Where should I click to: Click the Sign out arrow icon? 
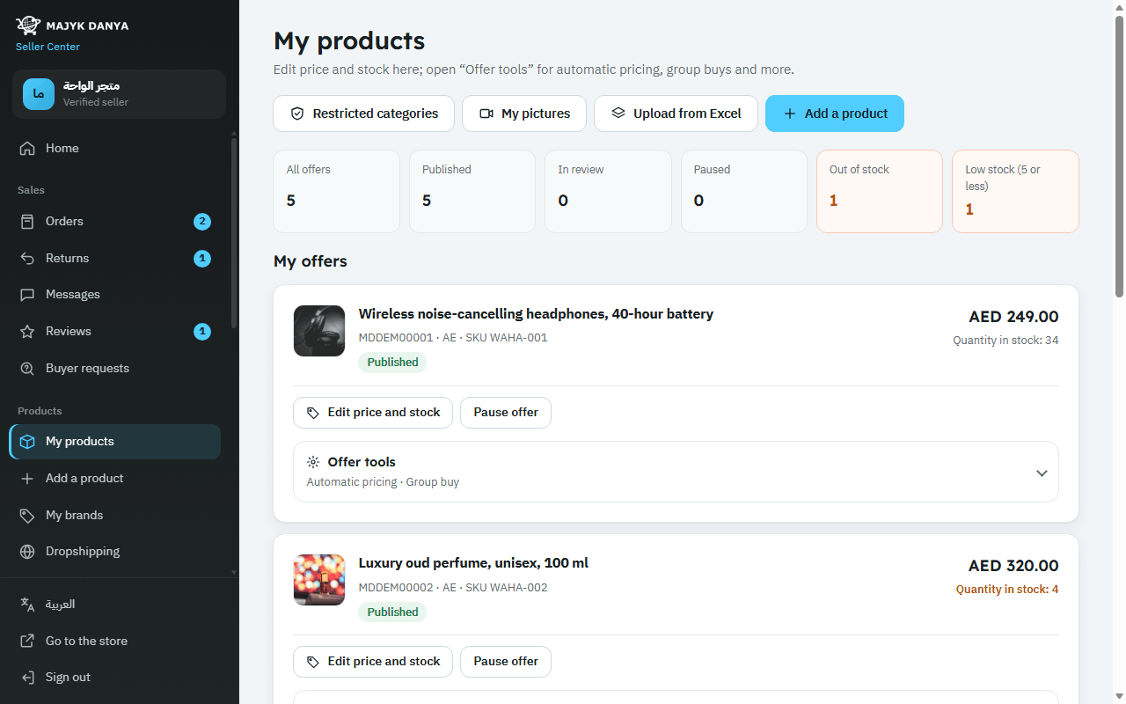[x=28, y=678]
